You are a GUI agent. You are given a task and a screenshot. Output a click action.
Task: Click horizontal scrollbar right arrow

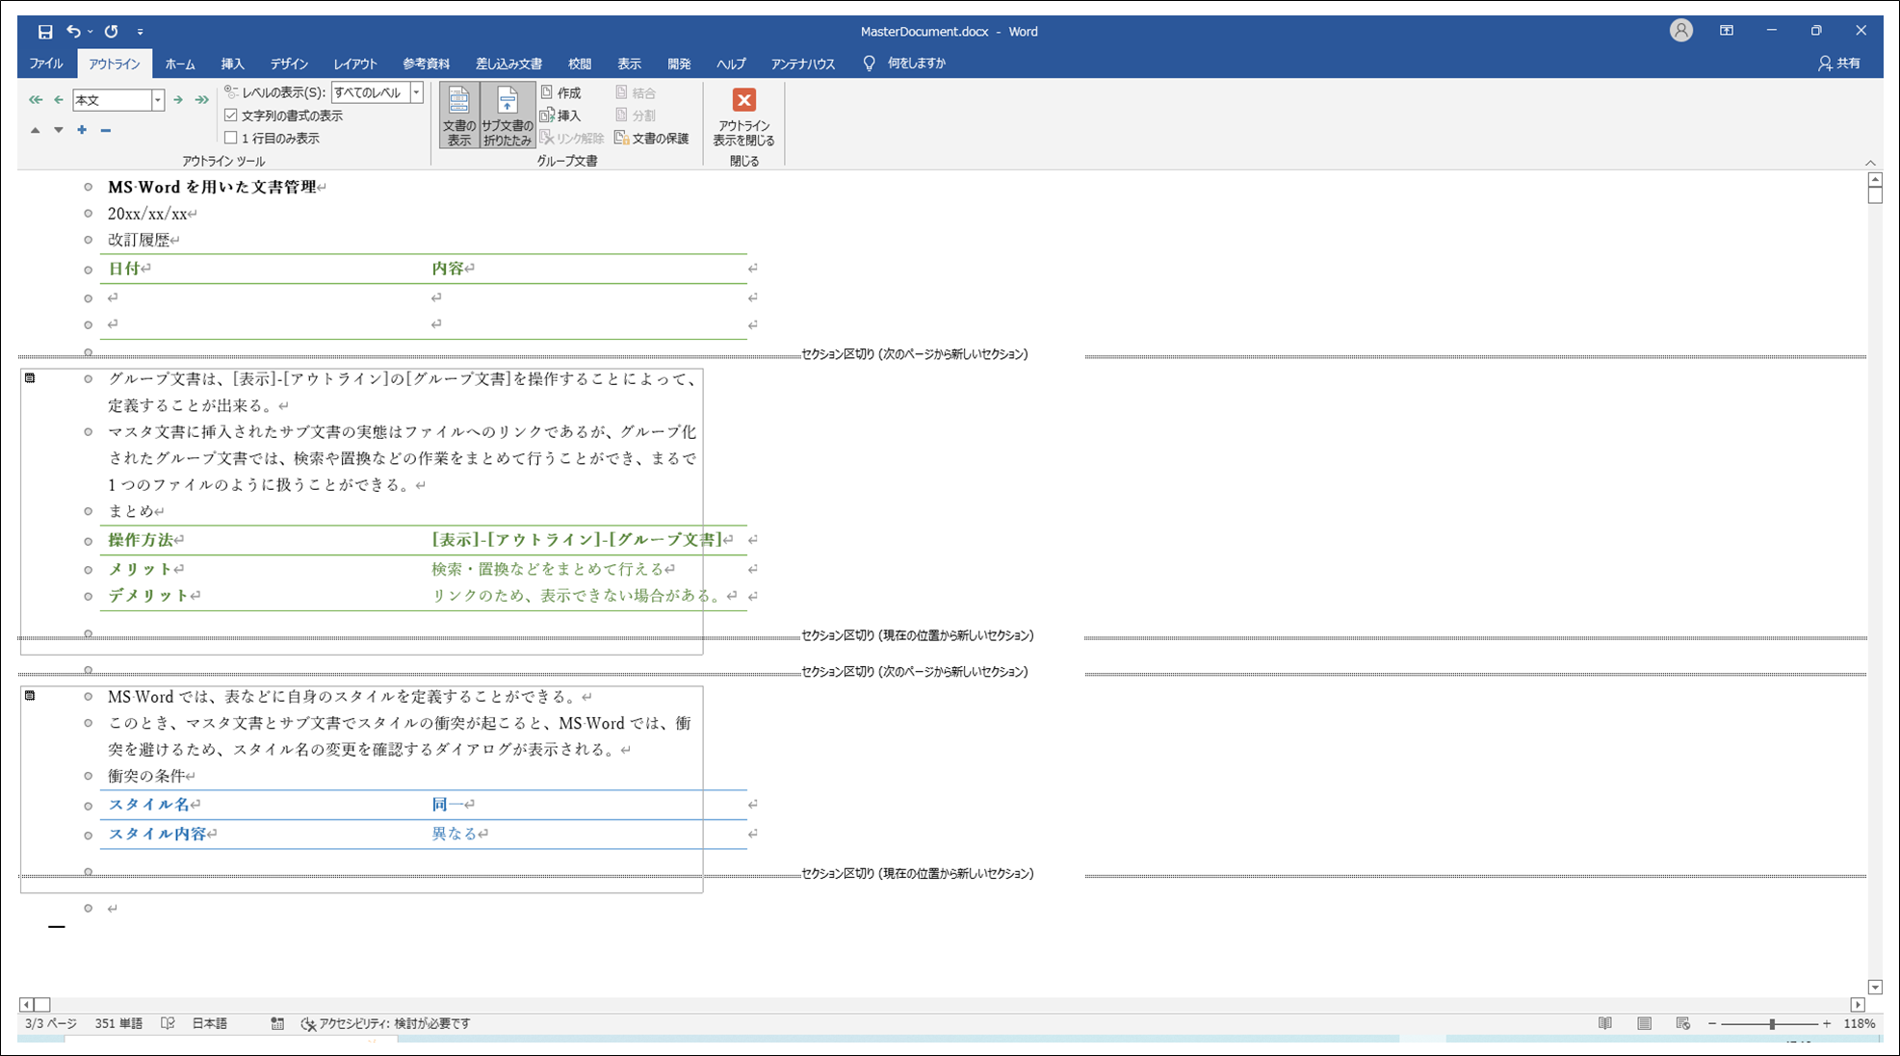(x=1858, y=1004)
